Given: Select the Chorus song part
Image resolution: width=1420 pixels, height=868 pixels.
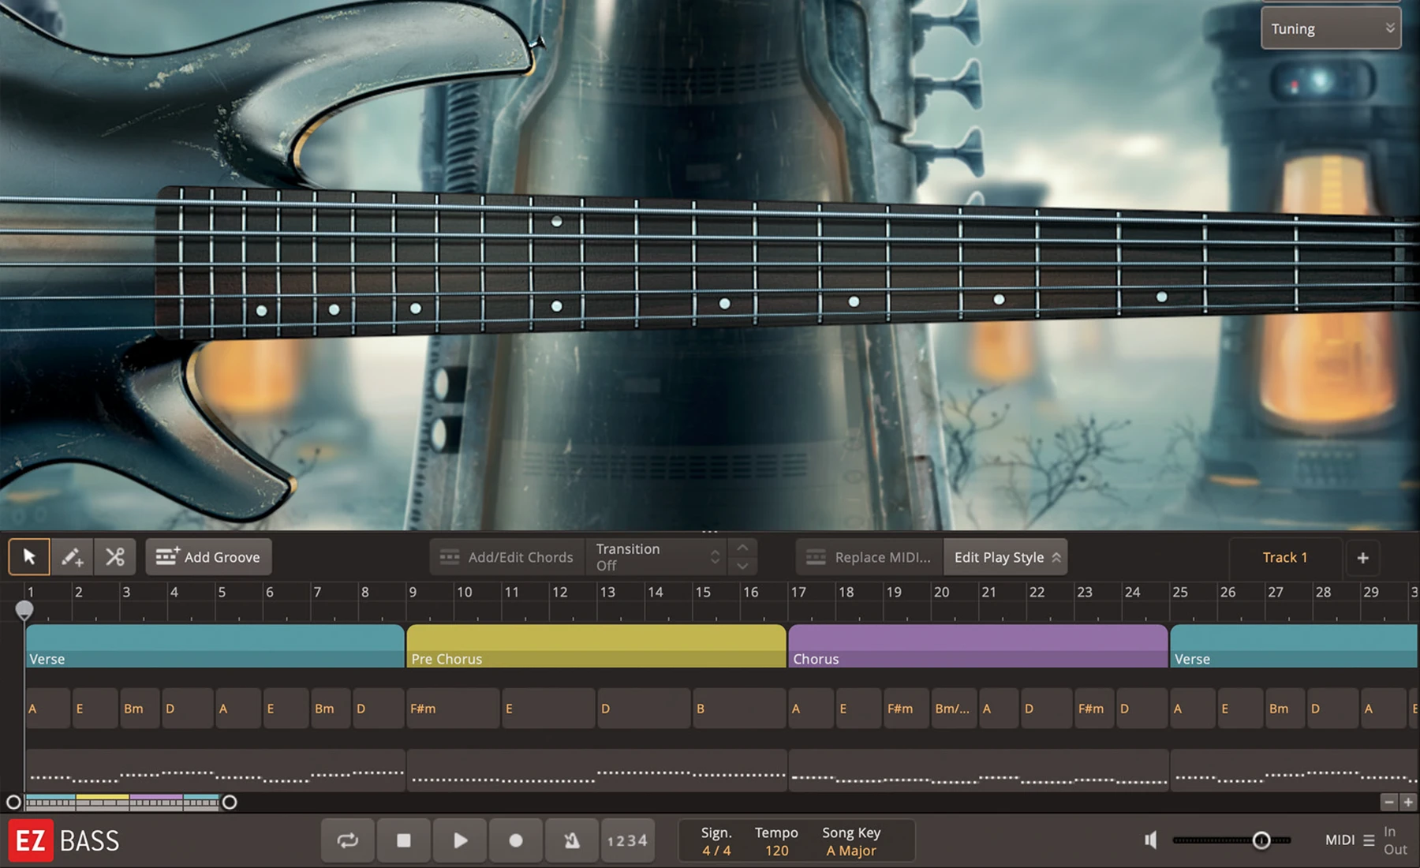Looking at the screenshot, I should [978, 646].
